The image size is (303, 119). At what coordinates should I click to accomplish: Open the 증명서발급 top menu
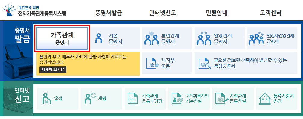(x=109, y=13)
